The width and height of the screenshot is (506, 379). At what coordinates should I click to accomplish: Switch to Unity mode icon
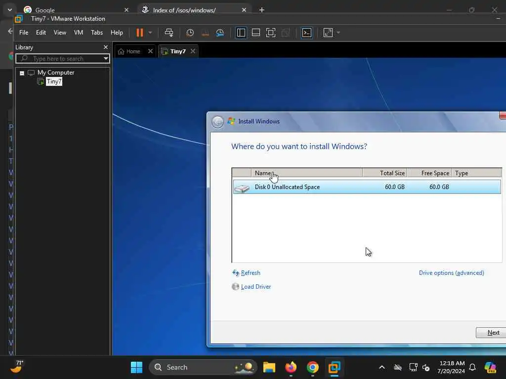pos(286,33)
